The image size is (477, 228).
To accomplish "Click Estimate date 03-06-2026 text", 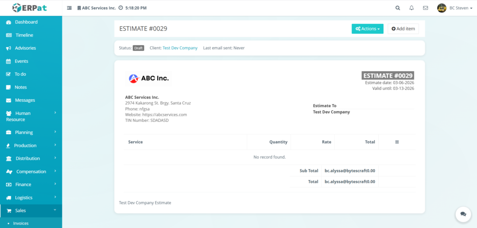I will pyautogui.click(x=389, y=83).
